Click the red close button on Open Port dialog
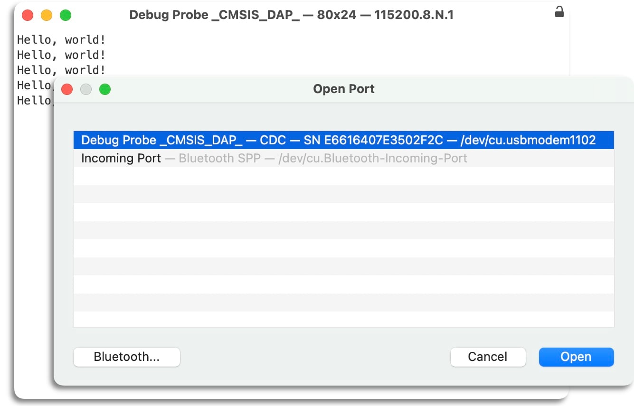The height and width of the screenshot is (406, 634). (x=67, y=89)
